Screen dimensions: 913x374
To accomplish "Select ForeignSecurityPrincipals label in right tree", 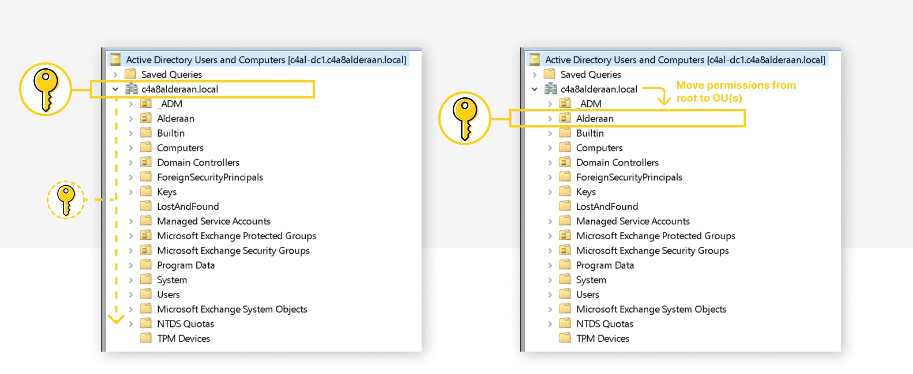I will [629, 178].
